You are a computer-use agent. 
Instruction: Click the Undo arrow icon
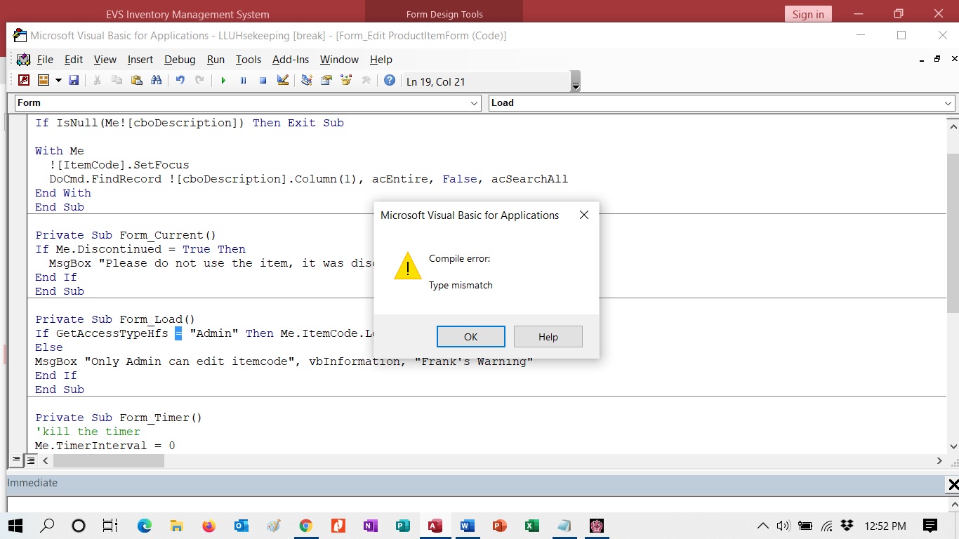[x=180, y=81]
